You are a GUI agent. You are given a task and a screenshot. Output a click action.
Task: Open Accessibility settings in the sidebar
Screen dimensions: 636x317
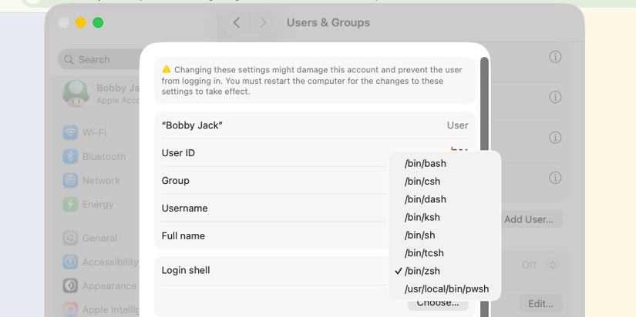point(100,262)
